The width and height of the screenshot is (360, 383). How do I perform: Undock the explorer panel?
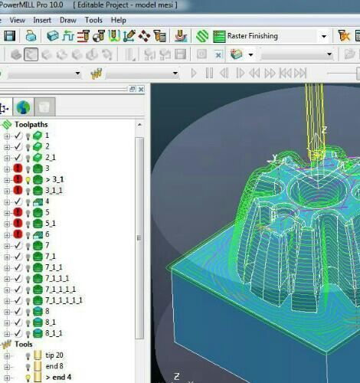coord(133,89)
